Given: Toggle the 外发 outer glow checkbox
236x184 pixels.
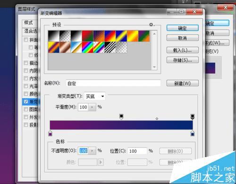Looking at the screenshot, I should pos(26,117).
